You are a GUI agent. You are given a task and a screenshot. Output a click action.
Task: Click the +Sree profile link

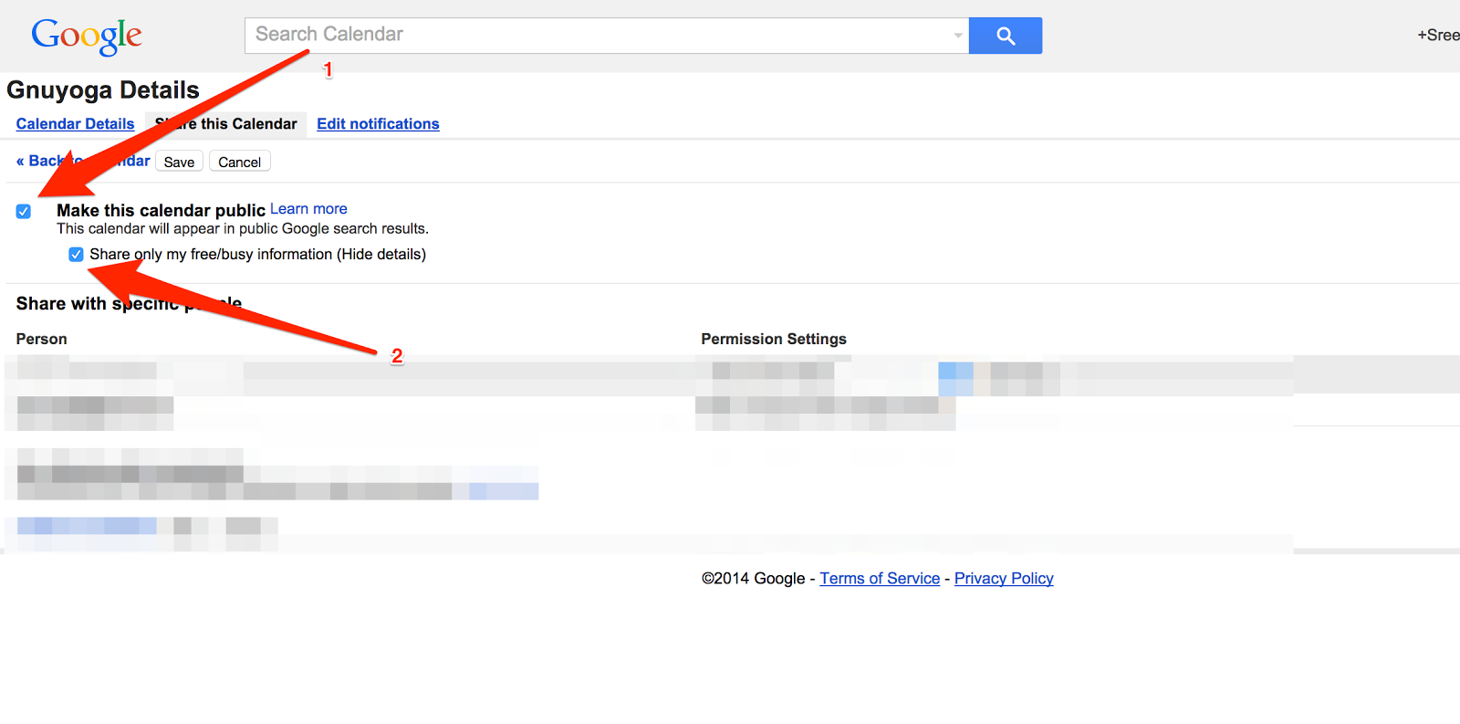pyautogui.click(x=1438, y=36)
